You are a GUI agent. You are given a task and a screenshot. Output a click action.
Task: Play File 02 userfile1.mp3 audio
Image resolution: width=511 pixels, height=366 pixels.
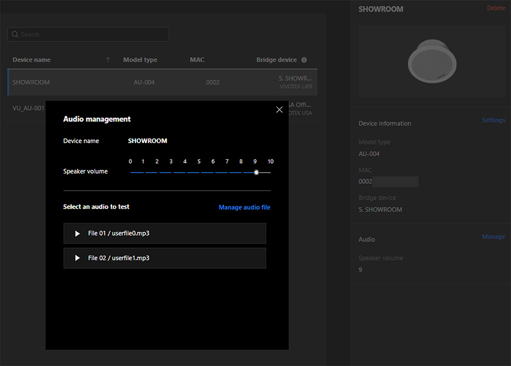tap(78, 258)
